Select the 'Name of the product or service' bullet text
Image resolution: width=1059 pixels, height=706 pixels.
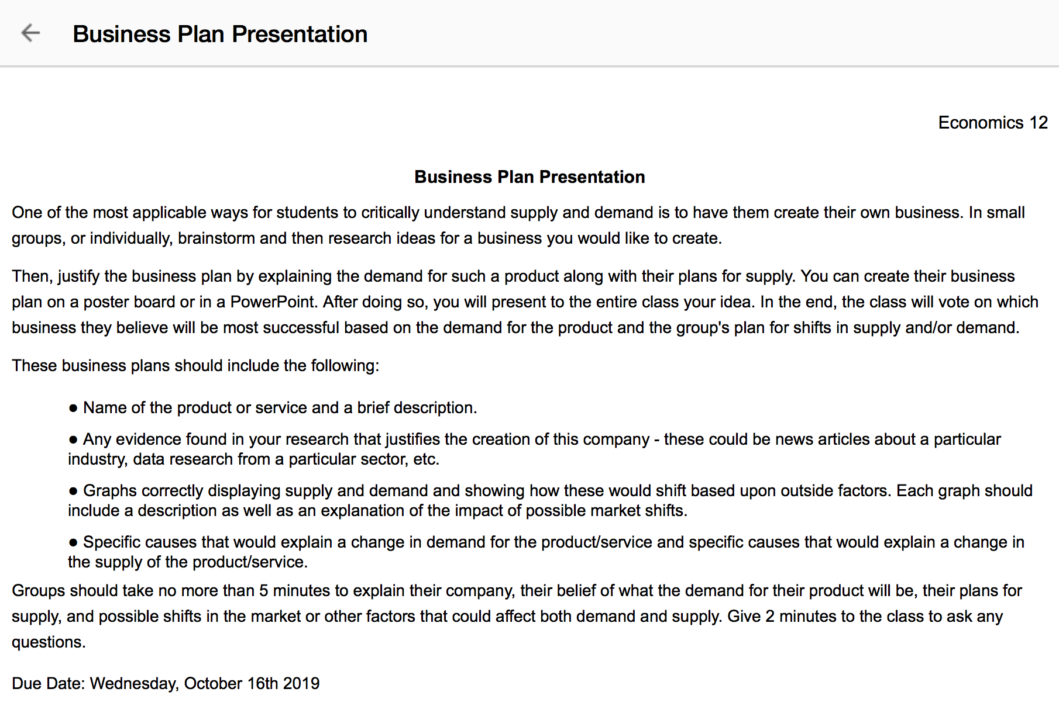click(280, 407)
